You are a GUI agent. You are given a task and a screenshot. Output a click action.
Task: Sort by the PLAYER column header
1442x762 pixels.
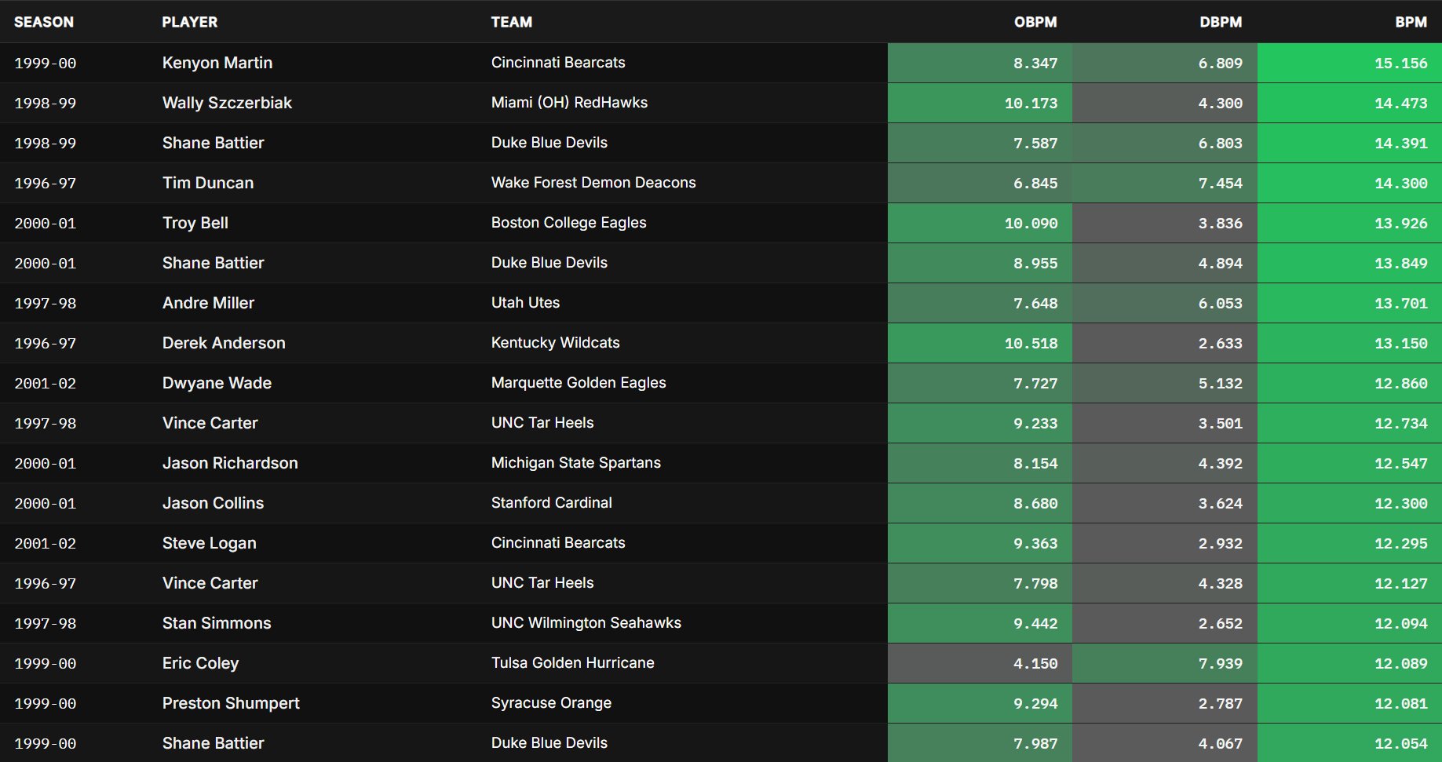tap(190, 22)
